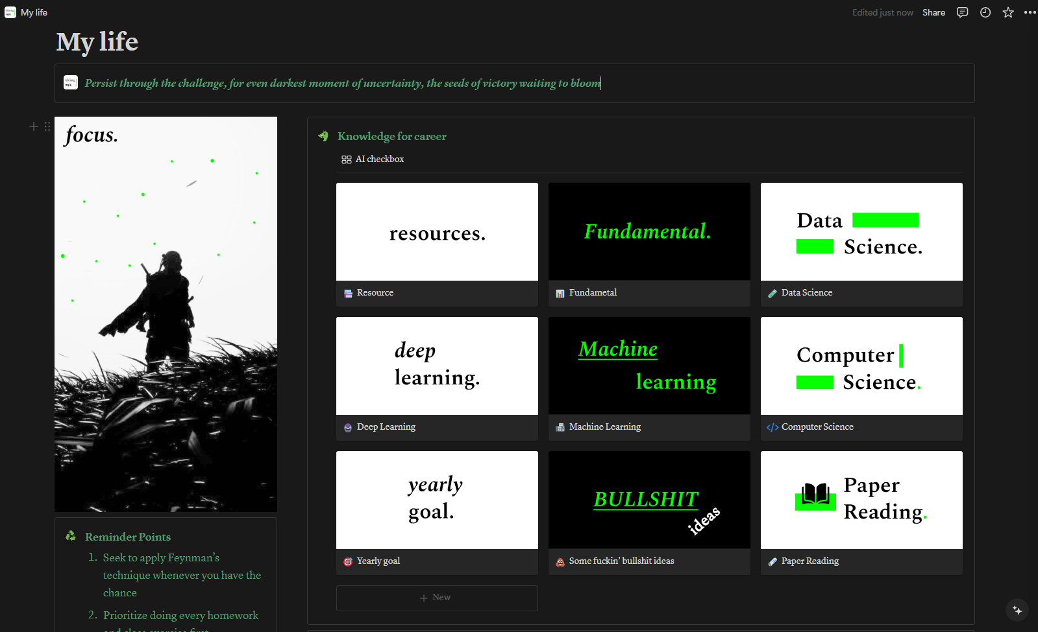Screen dimensions: 1038x632
Task: Click the plus icon to add block
Action: coord(34,126)
